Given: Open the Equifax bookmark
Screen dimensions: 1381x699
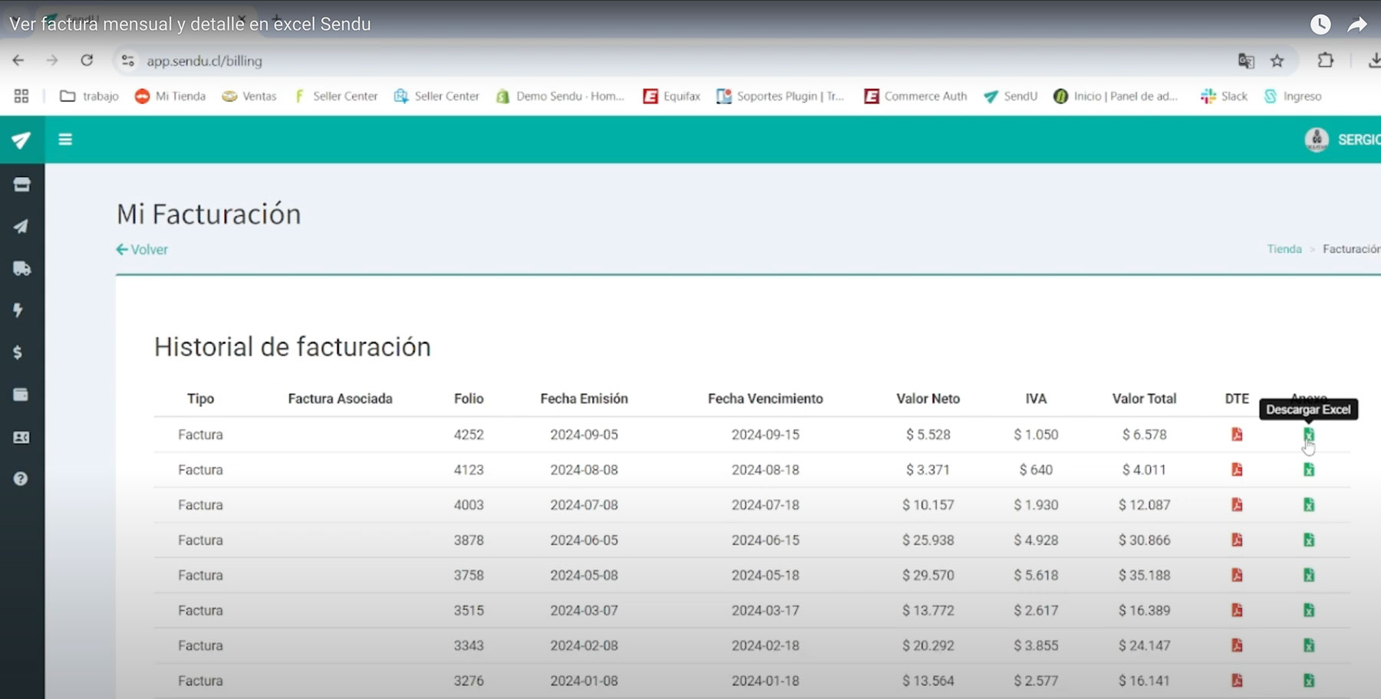Looking at the screenshot, I should (672, 97).
